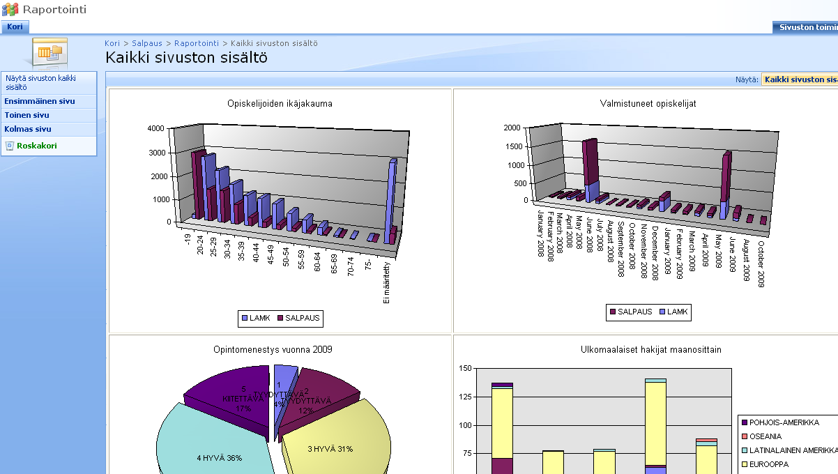Open the Sivuston toiminnot menu
Screen dimensions: 838x474
click(x=805, y=27)
